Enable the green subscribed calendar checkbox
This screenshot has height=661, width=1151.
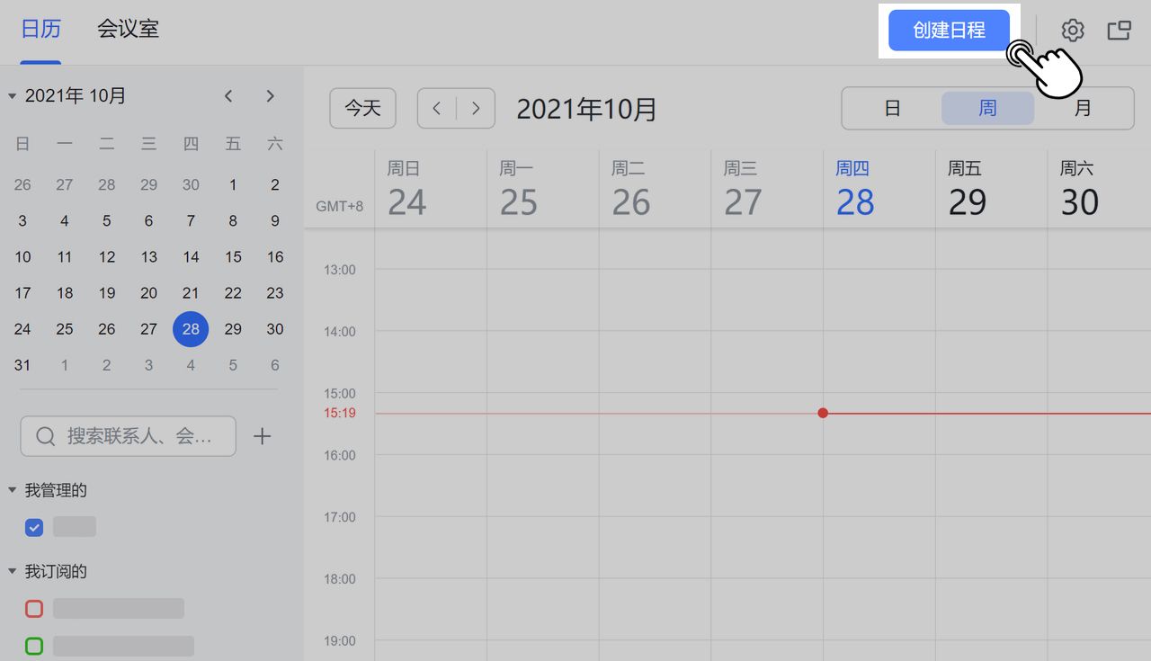[34, 646]
